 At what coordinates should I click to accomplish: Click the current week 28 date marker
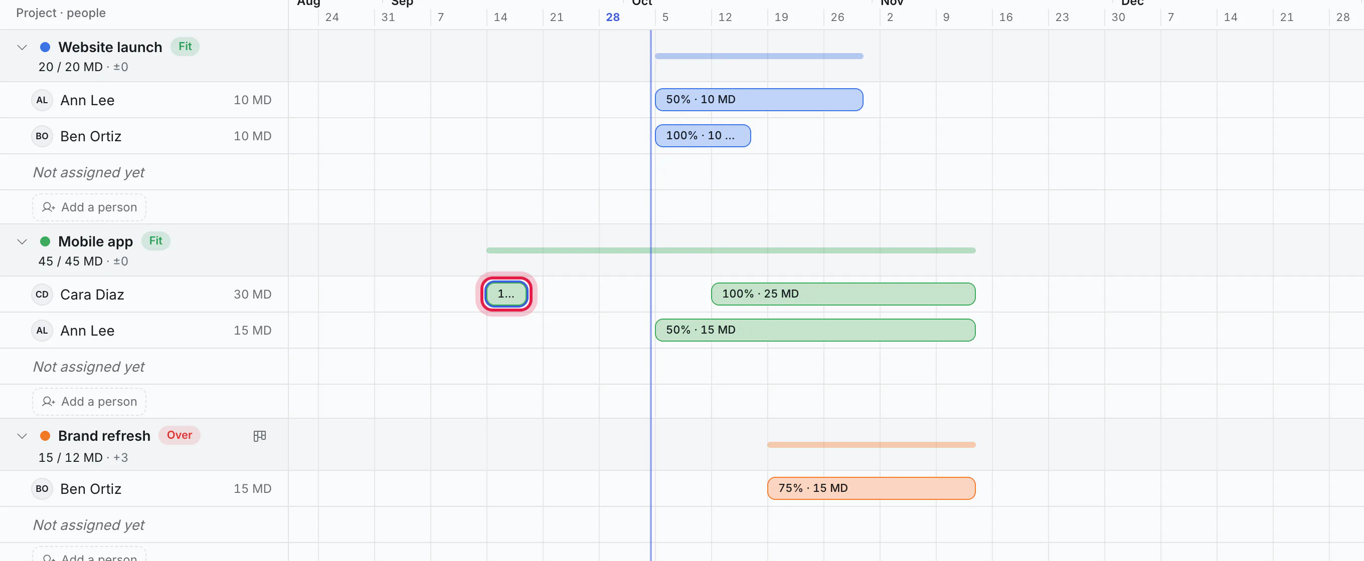[x=613, y=17]
